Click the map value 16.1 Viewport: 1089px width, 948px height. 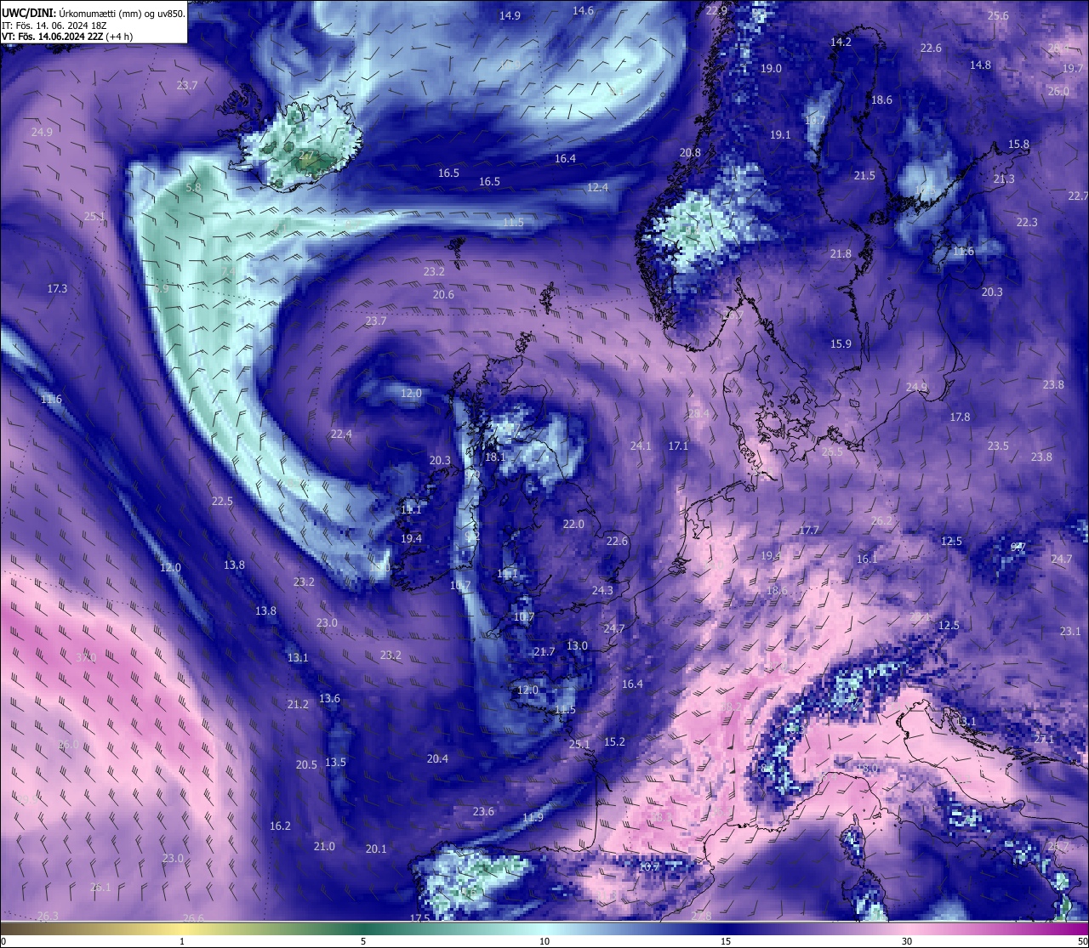pyautogui.click(x=867, y=559)
